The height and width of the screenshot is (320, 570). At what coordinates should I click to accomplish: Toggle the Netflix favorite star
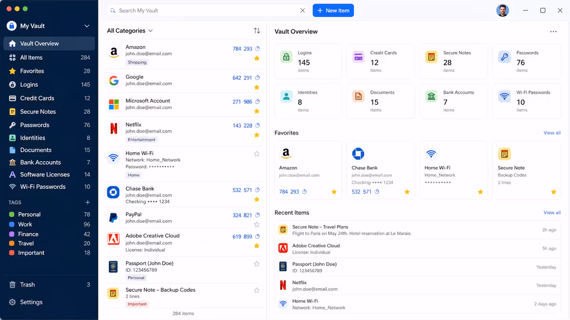tap(257, 135)
